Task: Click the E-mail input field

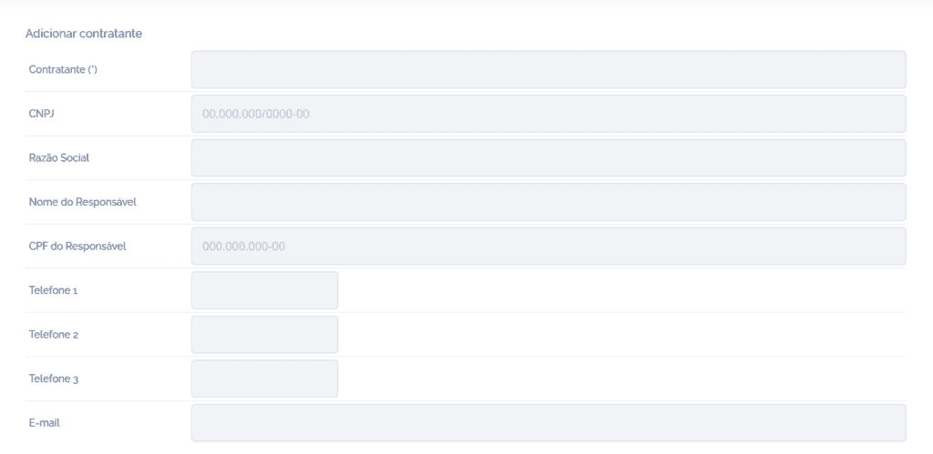Action: 549,423
